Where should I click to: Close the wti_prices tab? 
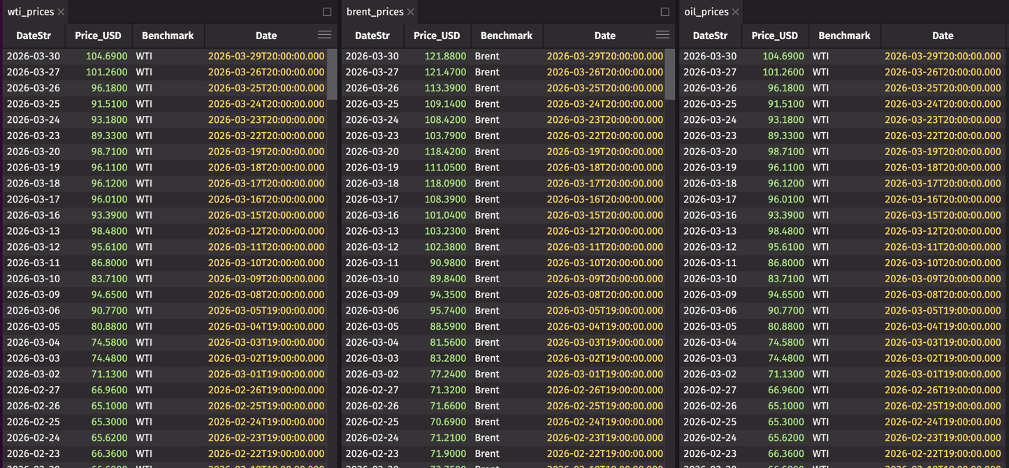pos(61,12)
